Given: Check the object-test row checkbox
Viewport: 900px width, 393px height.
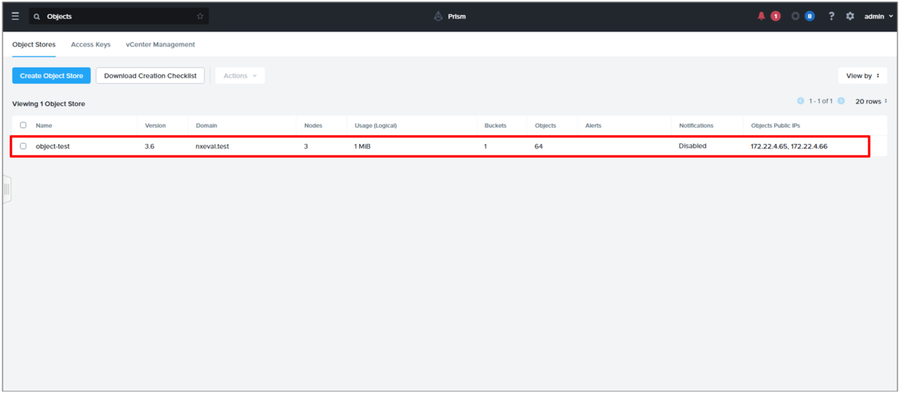Looking at the screenshot, I should [23, 146].
